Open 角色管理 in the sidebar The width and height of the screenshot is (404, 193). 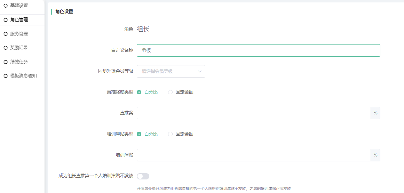19,20
